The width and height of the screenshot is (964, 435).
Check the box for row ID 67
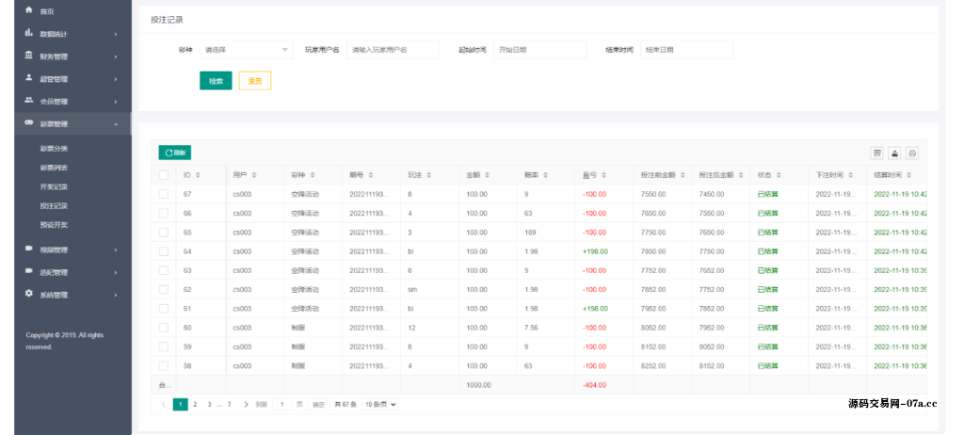pos(164,194)
